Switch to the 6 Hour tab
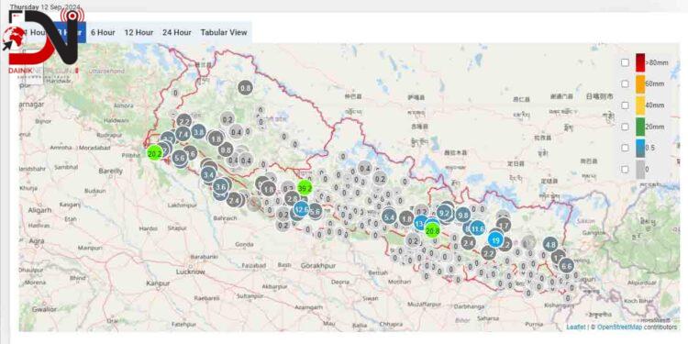 tap(103, 32)
